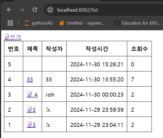Viewport: 163px width, 138px height.
Task: Open post 글3 in row number 1
Action: click(31, 125)
